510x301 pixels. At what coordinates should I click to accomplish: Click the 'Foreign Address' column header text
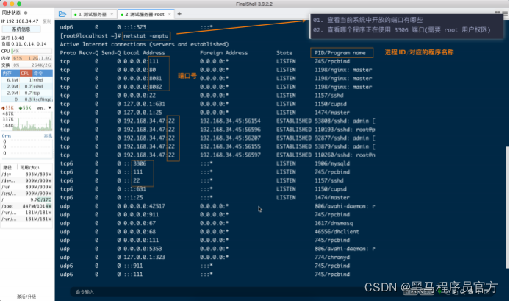[224, 53]
